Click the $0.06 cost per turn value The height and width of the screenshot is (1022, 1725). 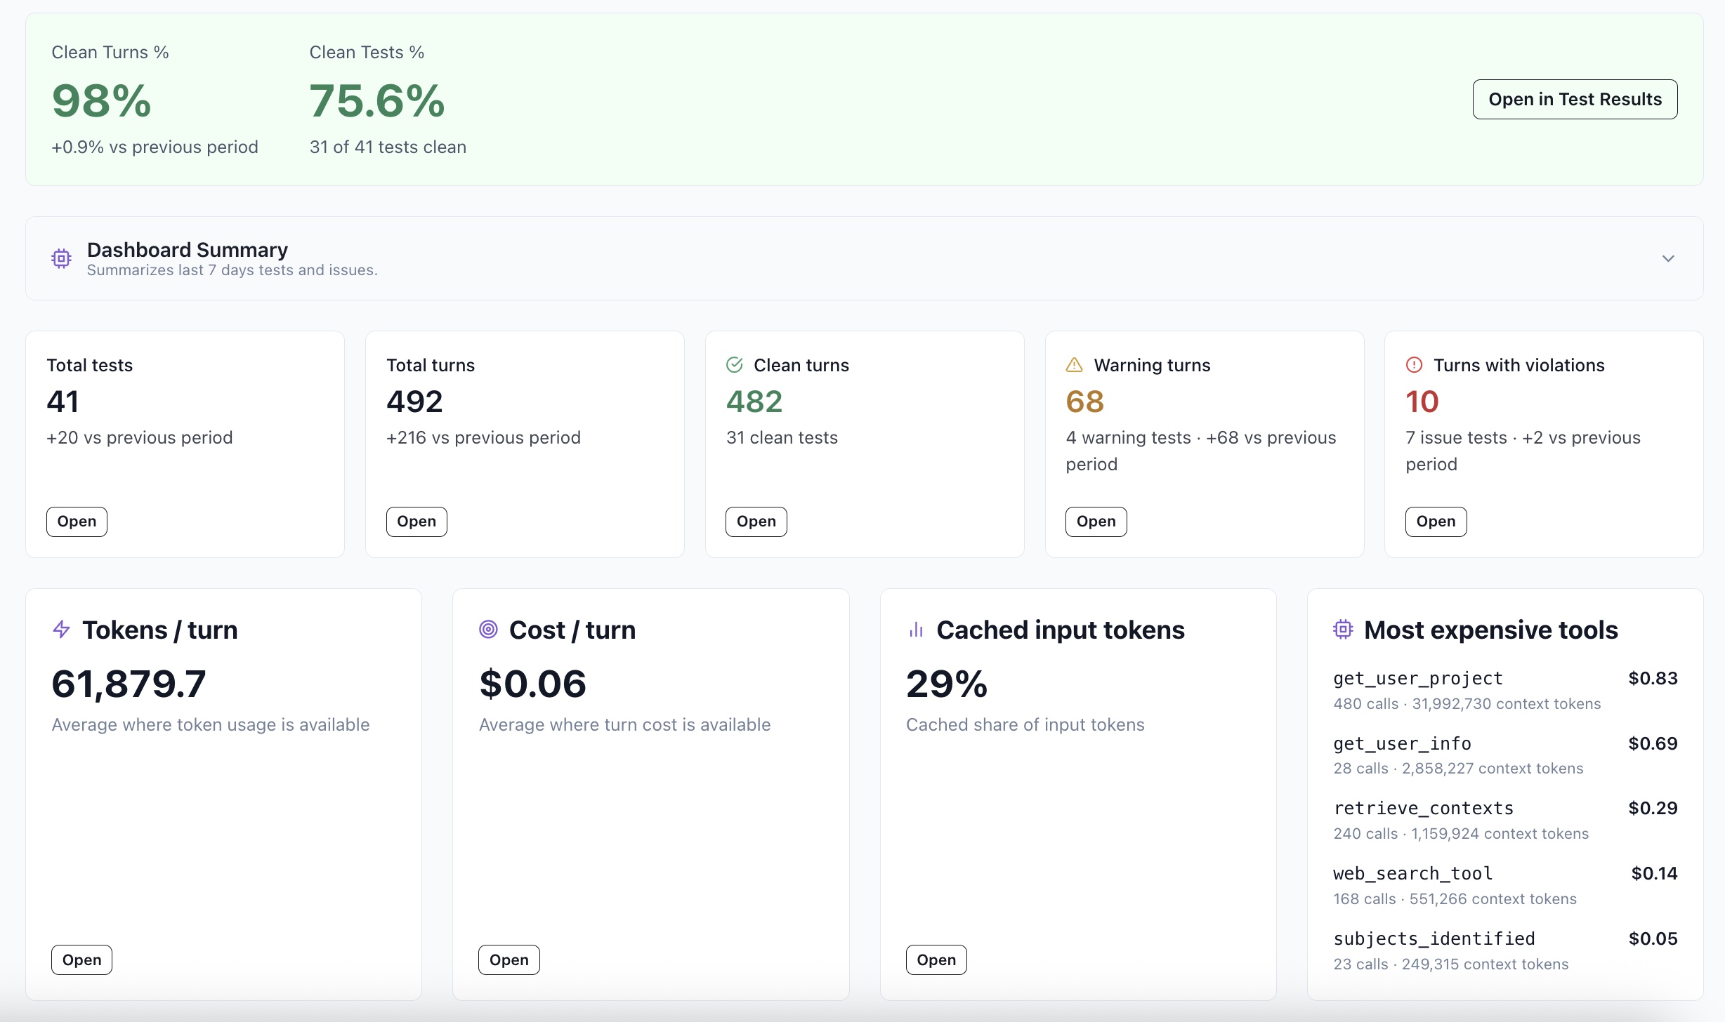[x=532, y=684]
